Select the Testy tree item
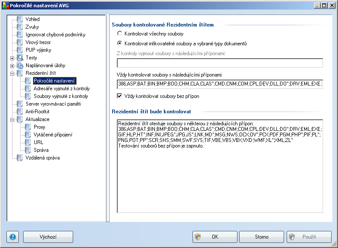Image resolution: width=338 pixels, height=248 pixels. point(32,58)
